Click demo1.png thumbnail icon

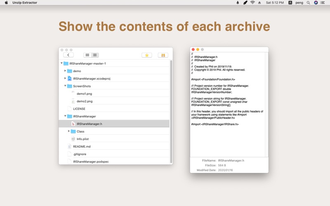(73, 94)
